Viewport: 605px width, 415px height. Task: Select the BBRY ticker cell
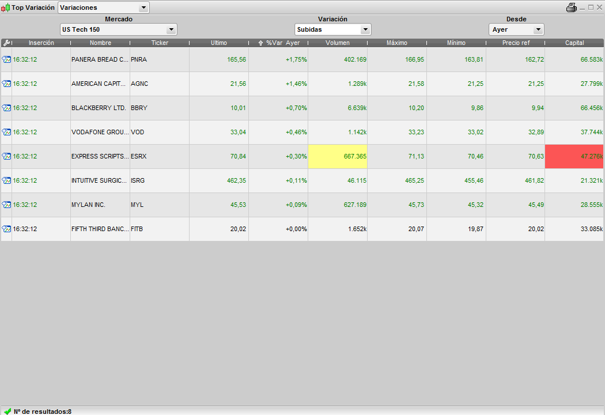pos(160,108)
